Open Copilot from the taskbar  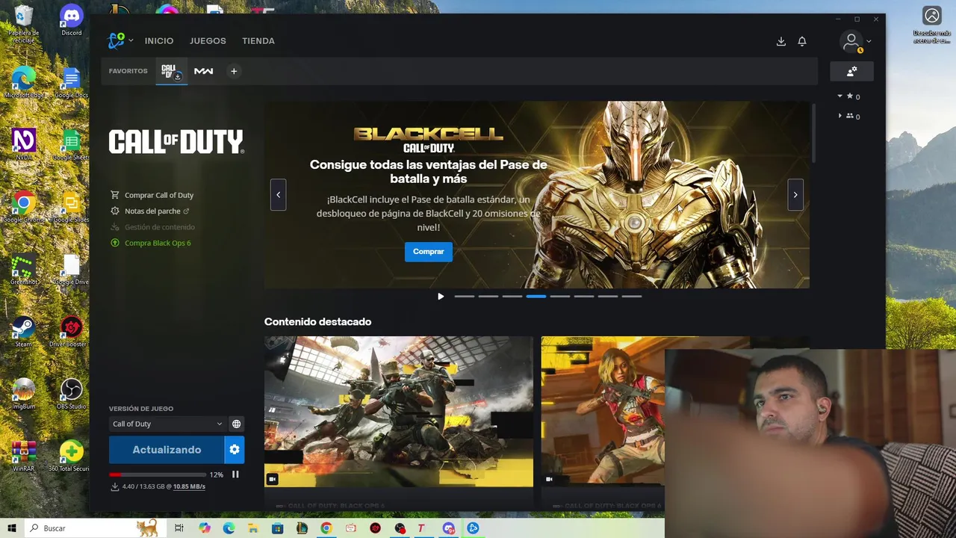click(x=205, y=528)
